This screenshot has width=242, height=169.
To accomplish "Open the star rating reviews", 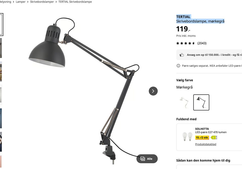I will tap(186, 43).
